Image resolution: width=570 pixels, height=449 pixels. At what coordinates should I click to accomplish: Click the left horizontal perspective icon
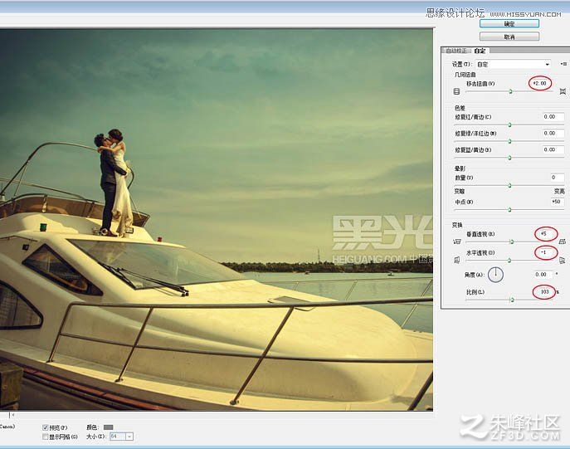457,260
